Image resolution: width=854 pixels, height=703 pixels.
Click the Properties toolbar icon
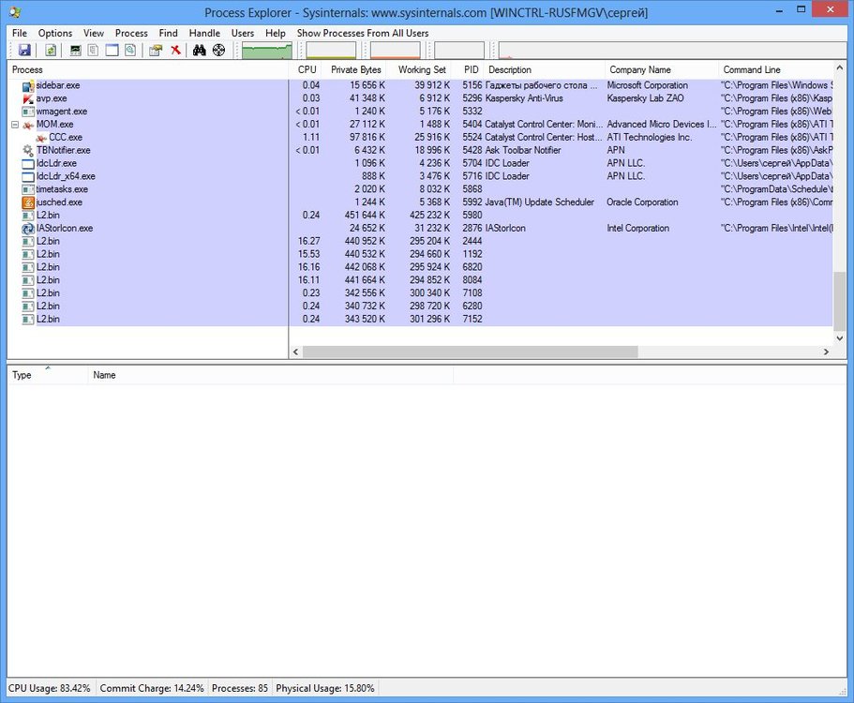coord(156,51)
